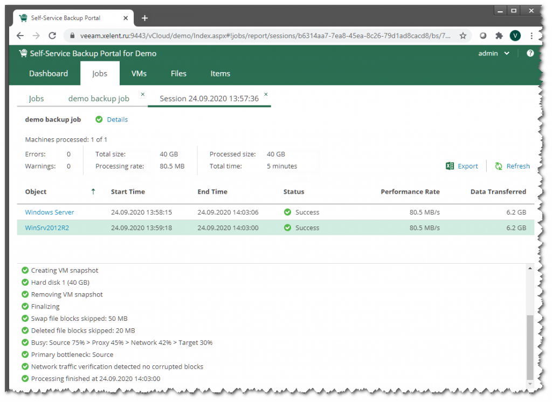552x402 pixels.
Task: Switch to the demo backup job sub-tab
Action: tap(99, 98)
